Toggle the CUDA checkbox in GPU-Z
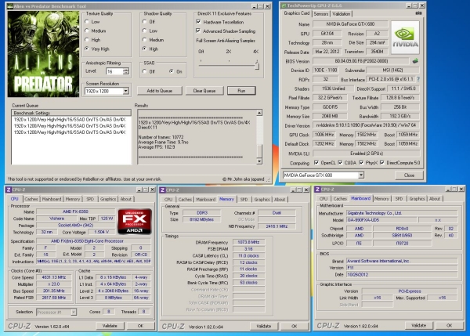470x336 pixels. point(340,163)
